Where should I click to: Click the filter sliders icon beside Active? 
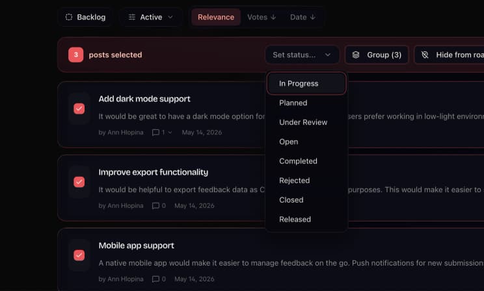click(132, 17)
